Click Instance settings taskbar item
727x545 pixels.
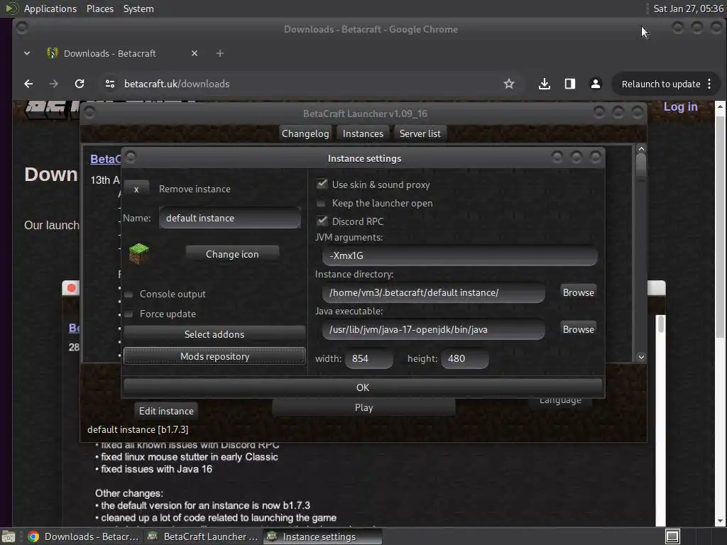(322, 536)
